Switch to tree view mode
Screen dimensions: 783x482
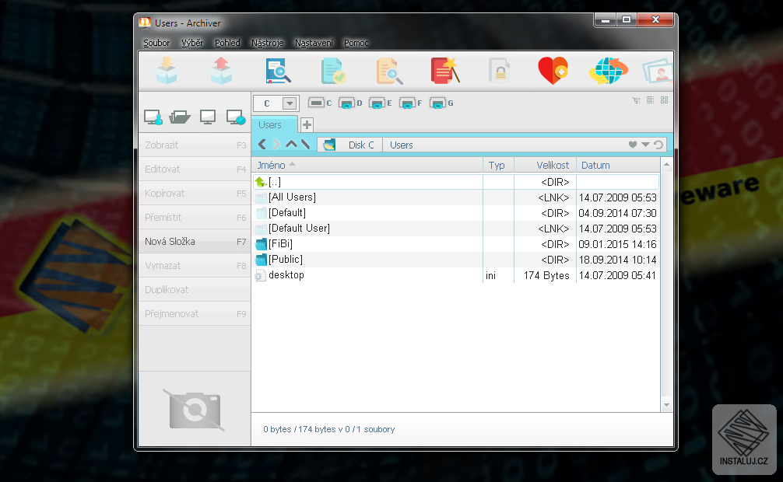pos(636,100)
